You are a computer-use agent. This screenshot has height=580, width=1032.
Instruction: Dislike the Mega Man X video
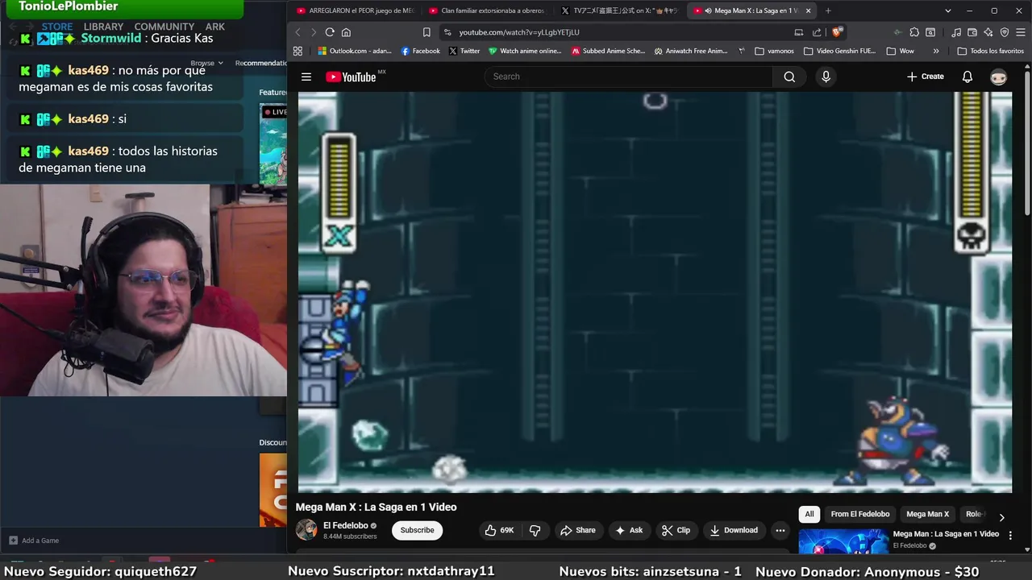(x=535, y=530)
